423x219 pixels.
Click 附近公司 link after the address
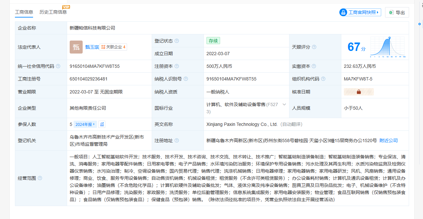(x=388, y=140)
